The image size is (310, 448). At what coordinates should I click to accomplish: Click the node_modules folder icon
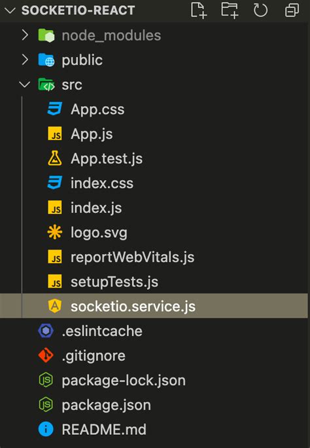click(46, 35)
